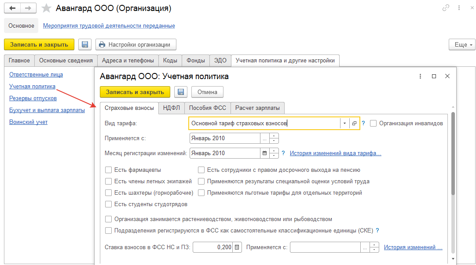This screenshot has width=476, height=265.
Task: Enable Организация инвалидов checkbox
Action: tap(373, 123)
